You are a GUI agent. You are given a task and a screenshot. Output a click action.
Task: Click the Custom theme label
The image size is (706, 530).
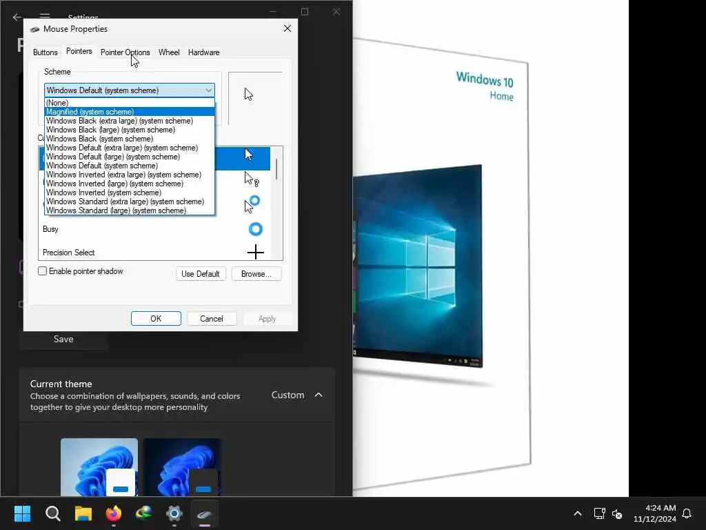(288, 395)
